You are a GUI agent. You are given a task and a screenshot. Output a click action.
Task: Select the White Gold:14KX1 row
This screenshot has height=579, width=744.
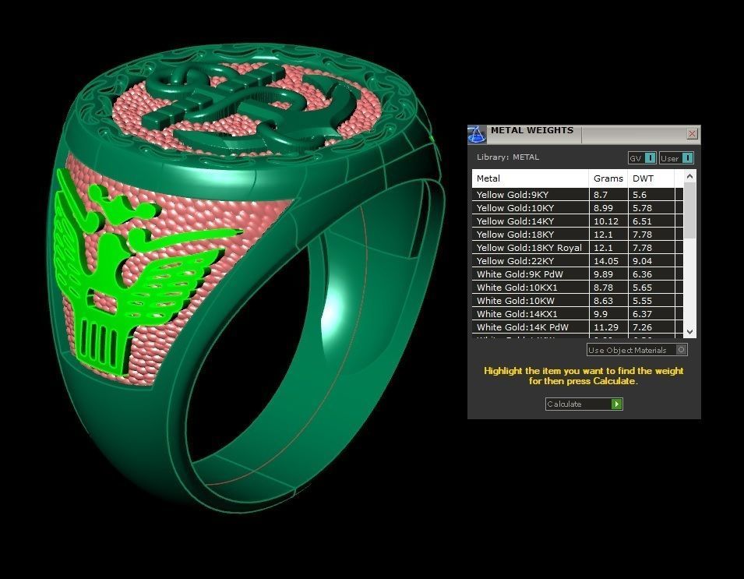coord(577,314)
